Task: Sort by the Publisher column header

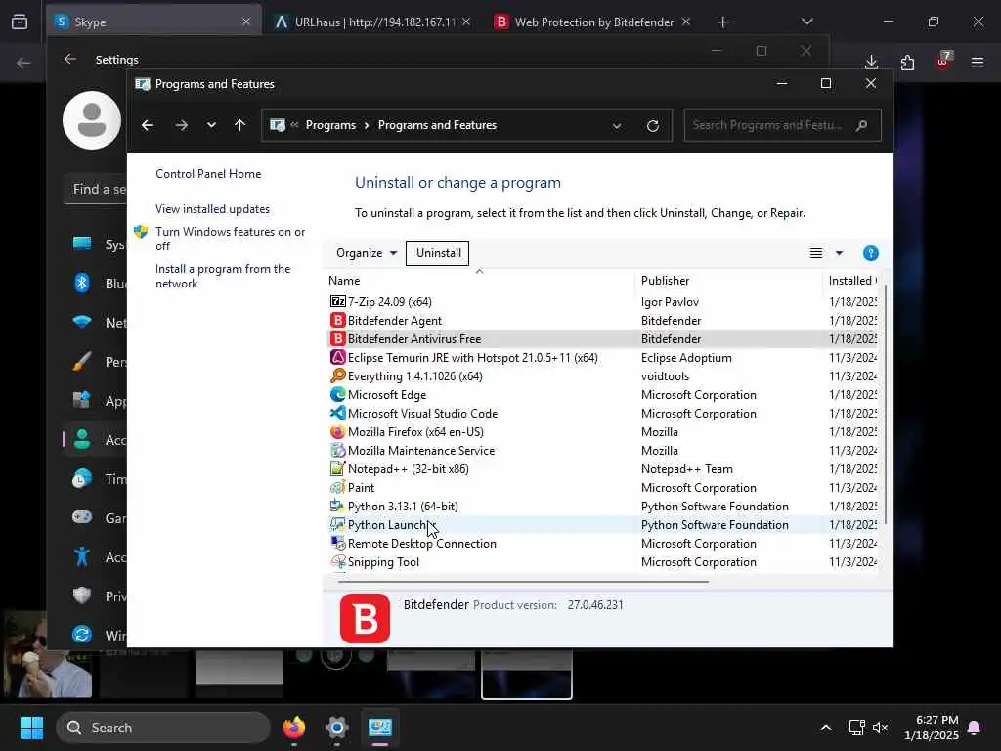Action: click(728, 280)
